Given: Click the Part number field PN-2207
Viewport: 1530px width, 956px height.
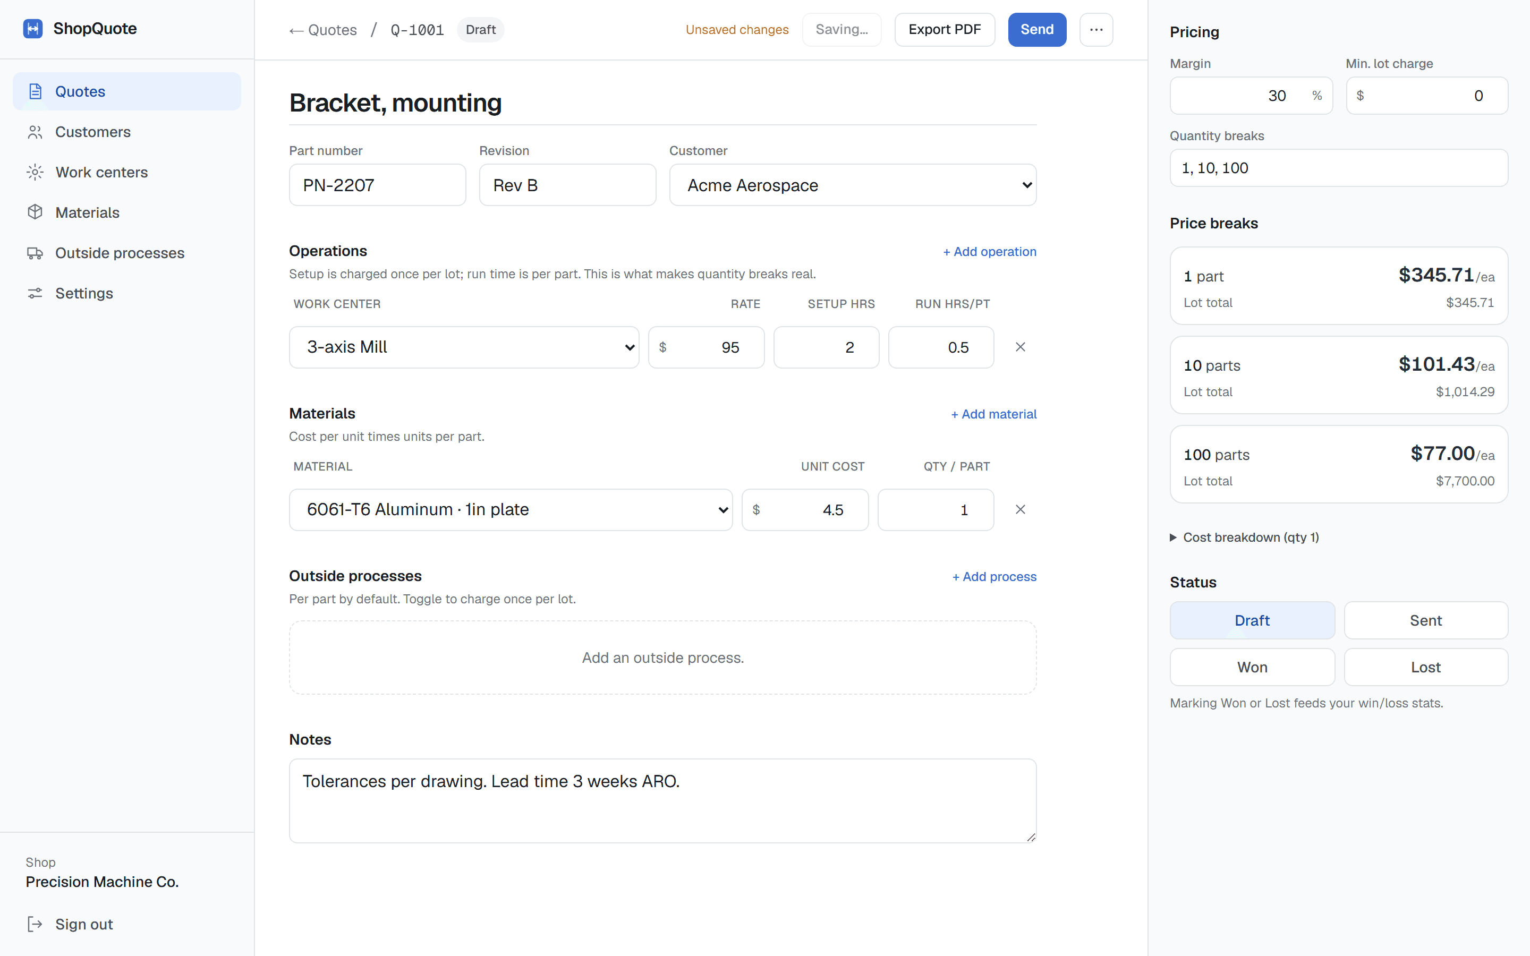Looking at the screenshot, I should 377,185.
